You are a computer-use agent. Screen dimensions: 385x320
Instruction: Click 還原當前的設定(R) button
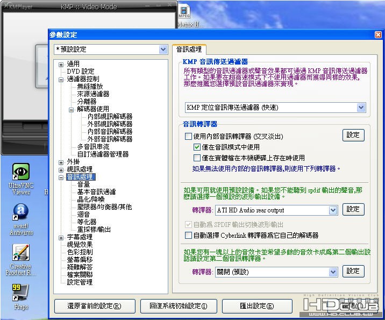point(95,306)
